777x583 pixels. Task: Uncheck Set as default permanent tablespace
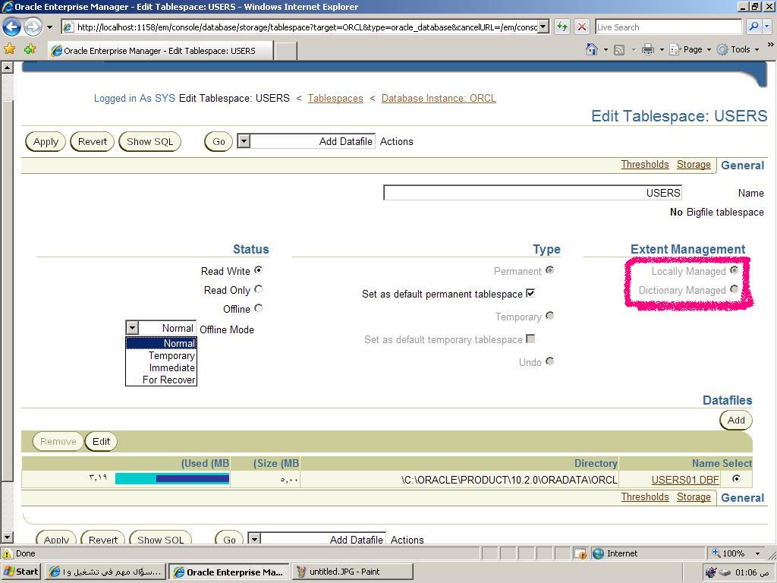pos(530,293)
